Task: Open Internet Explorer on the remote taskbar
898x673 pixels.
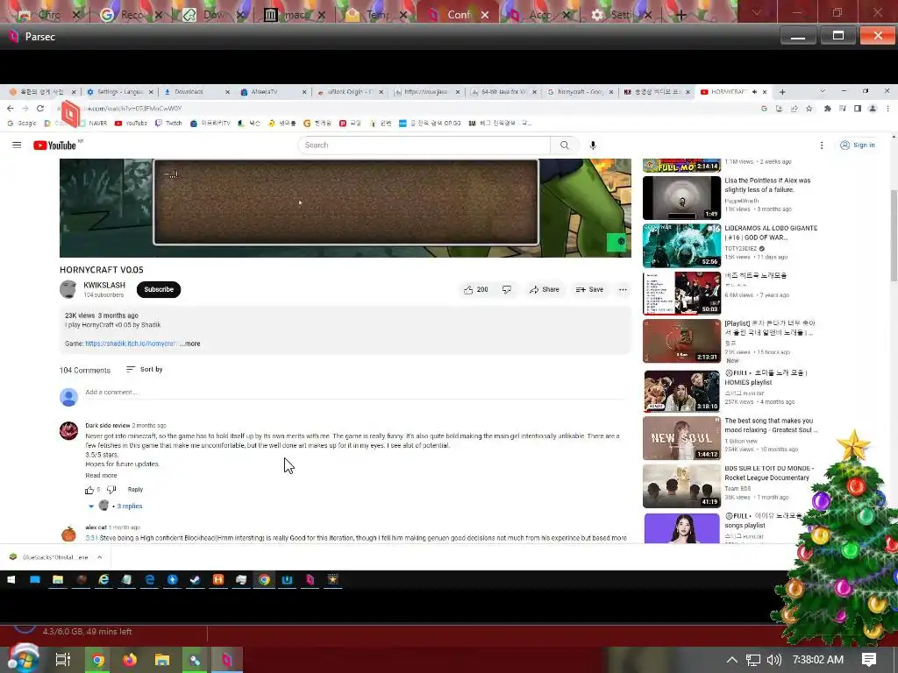Action: click(103, 580)
